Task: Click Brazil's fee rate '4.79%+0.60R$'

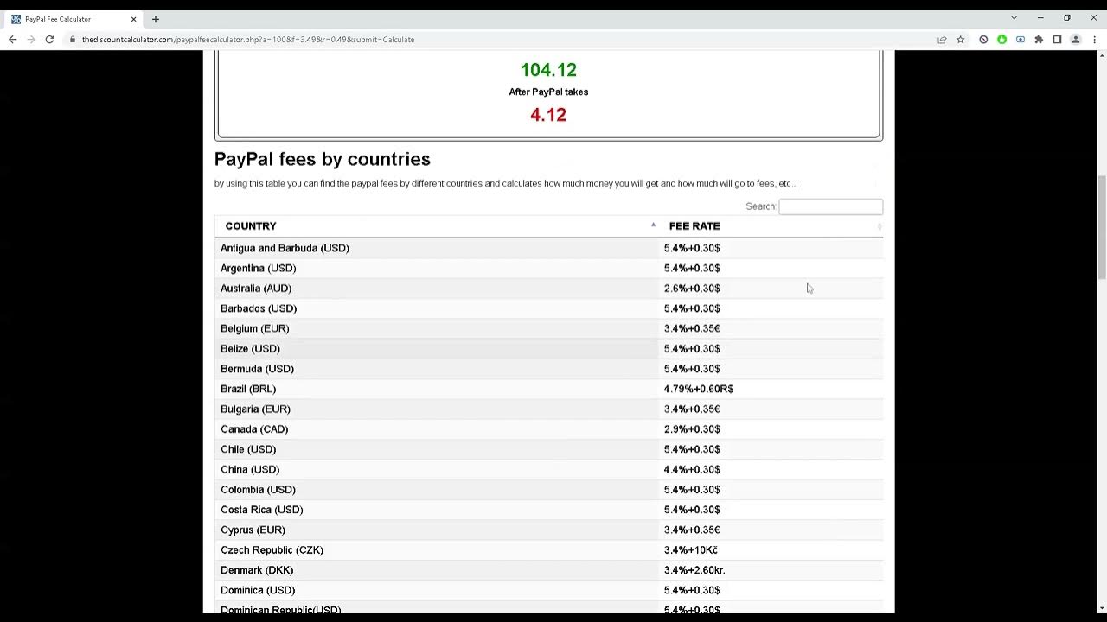Action: pos(699,389)
